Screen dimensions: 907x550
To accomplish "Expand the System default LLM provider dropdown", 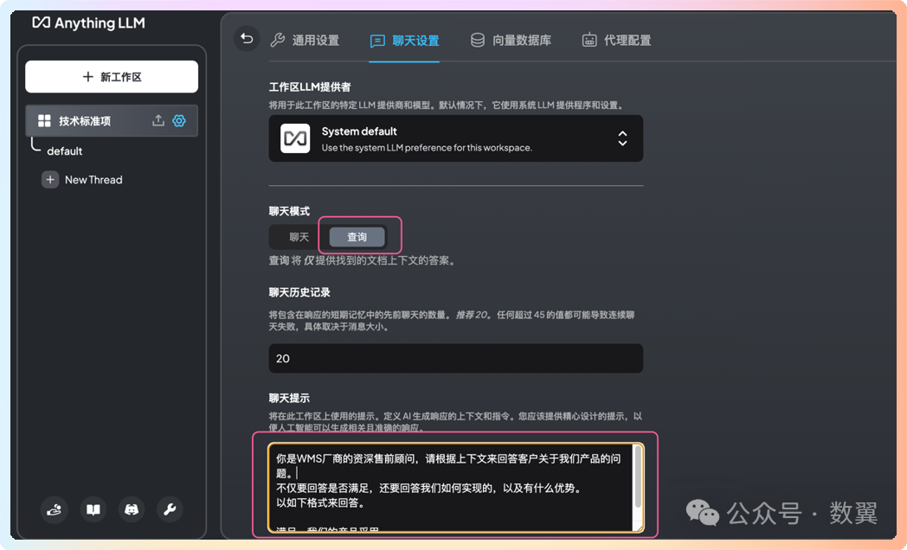I will 622,138.
